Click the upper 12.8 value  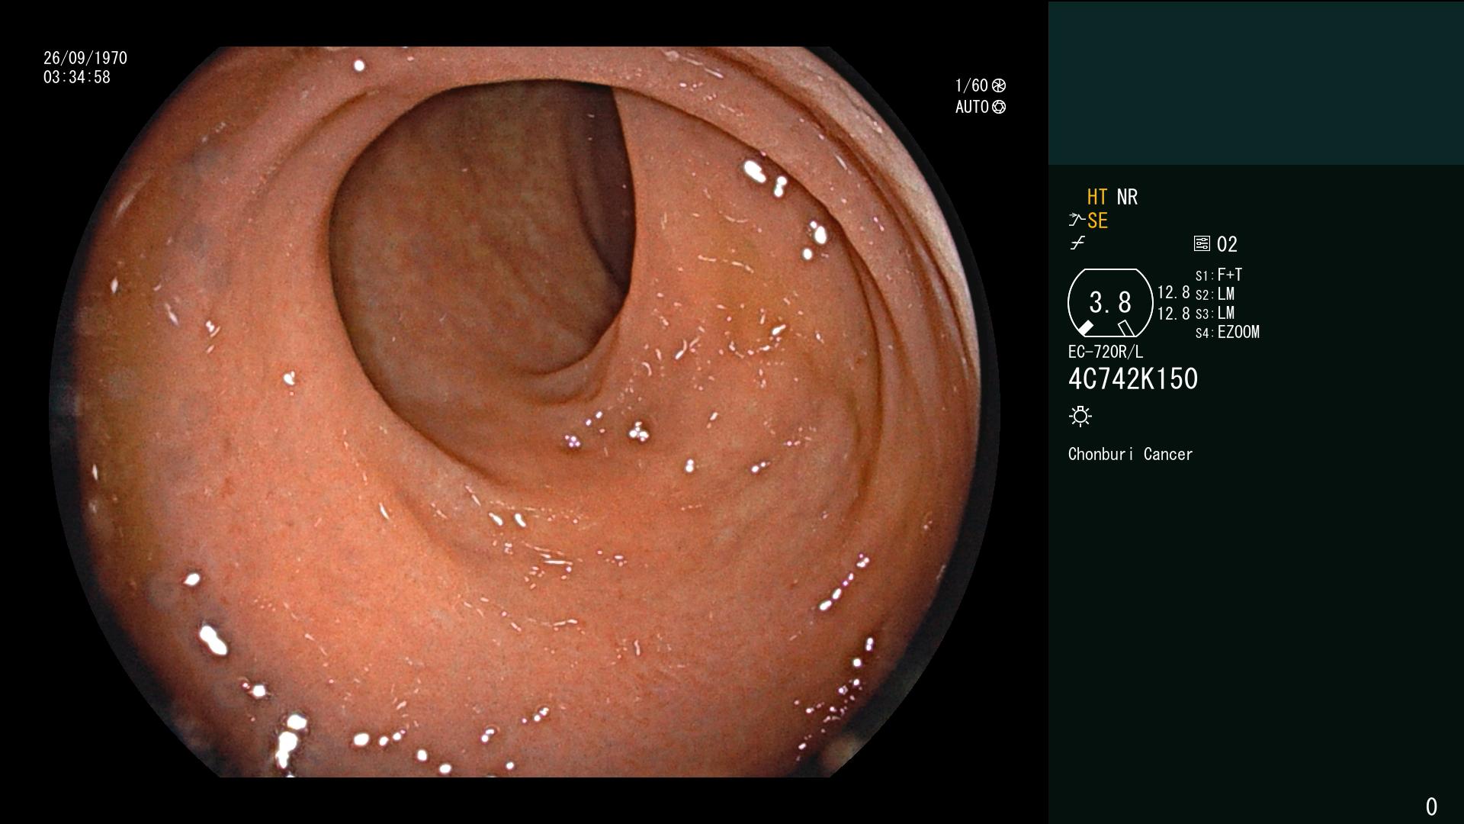click(x=1173, y=292)
